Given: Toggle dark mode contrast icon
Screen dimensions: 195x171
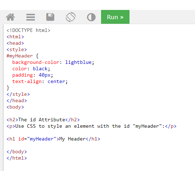Looking at the screenshot, I should [91, 17].
